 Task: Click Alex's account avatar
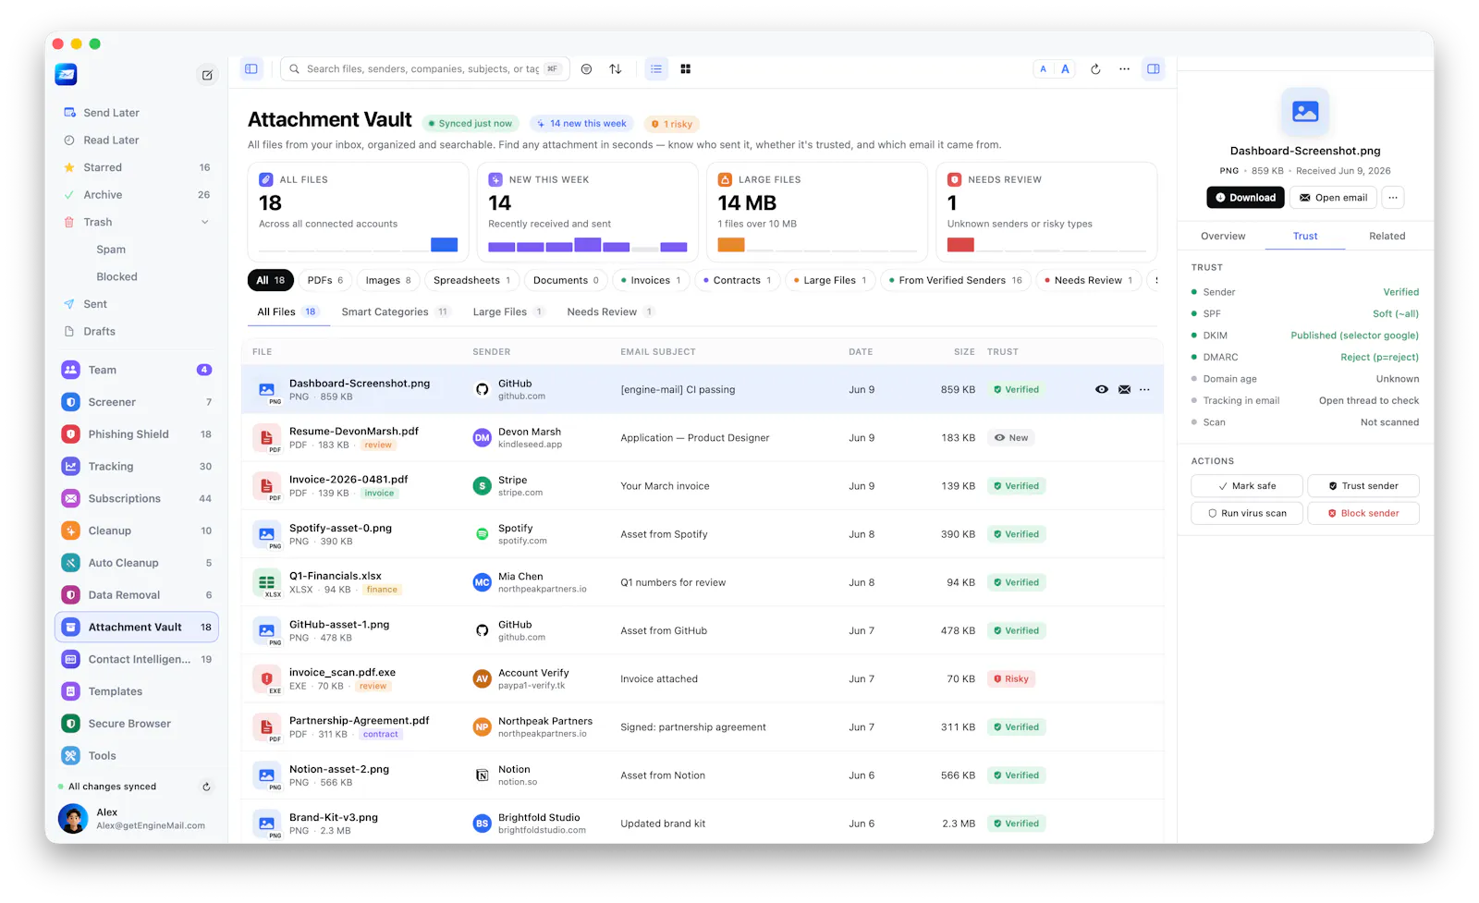tap(73, 819)
